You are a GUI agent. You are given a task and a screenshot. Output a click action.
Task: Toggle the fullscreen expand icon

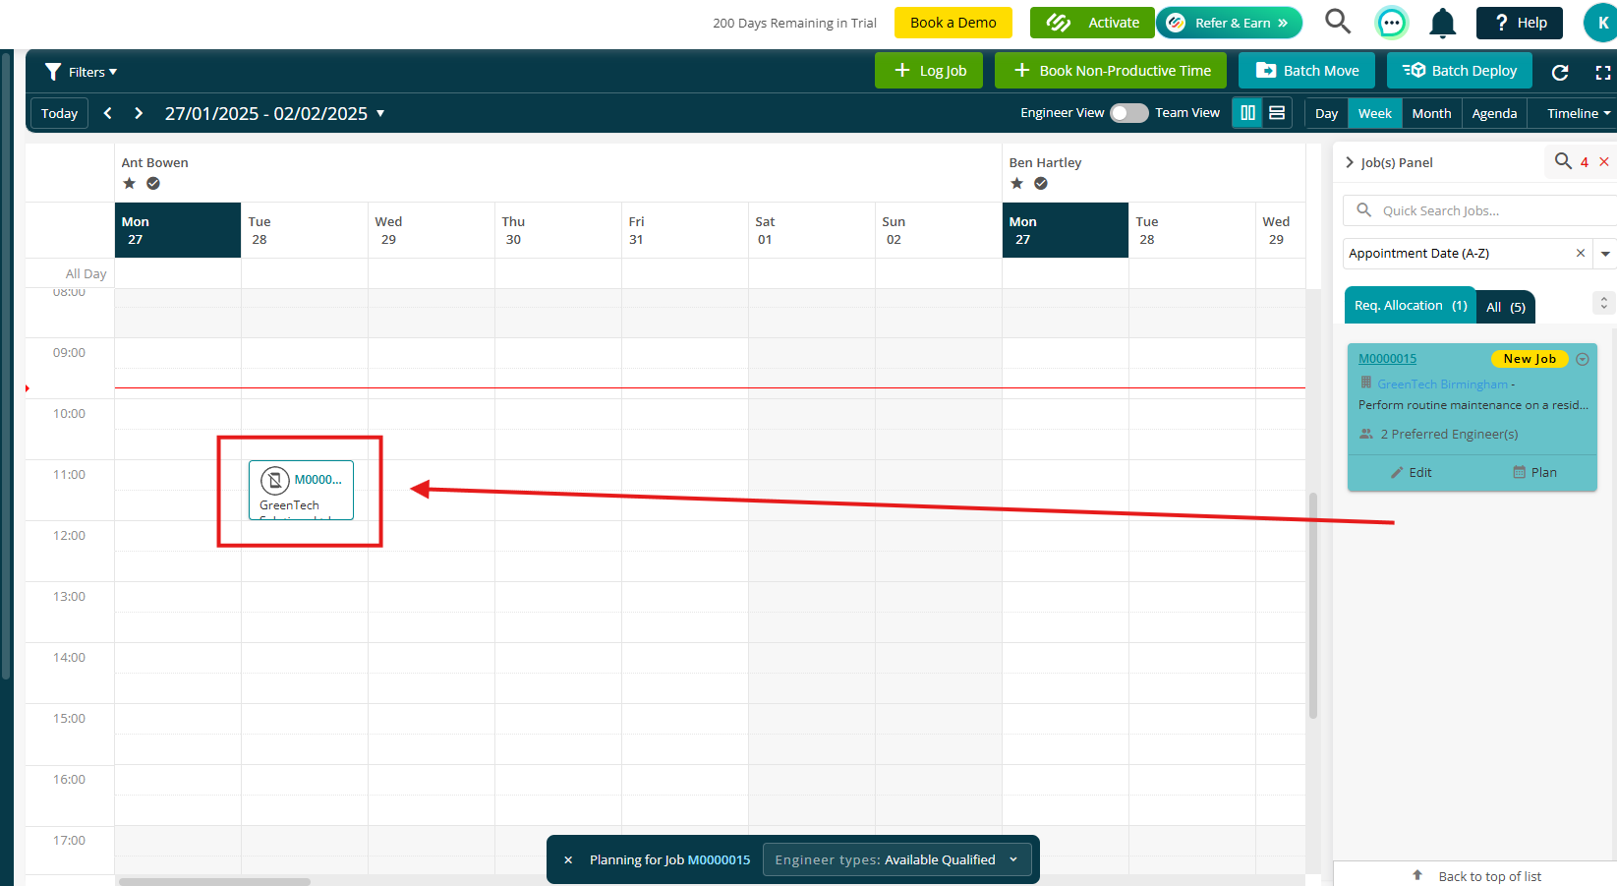click(1603, 72)
